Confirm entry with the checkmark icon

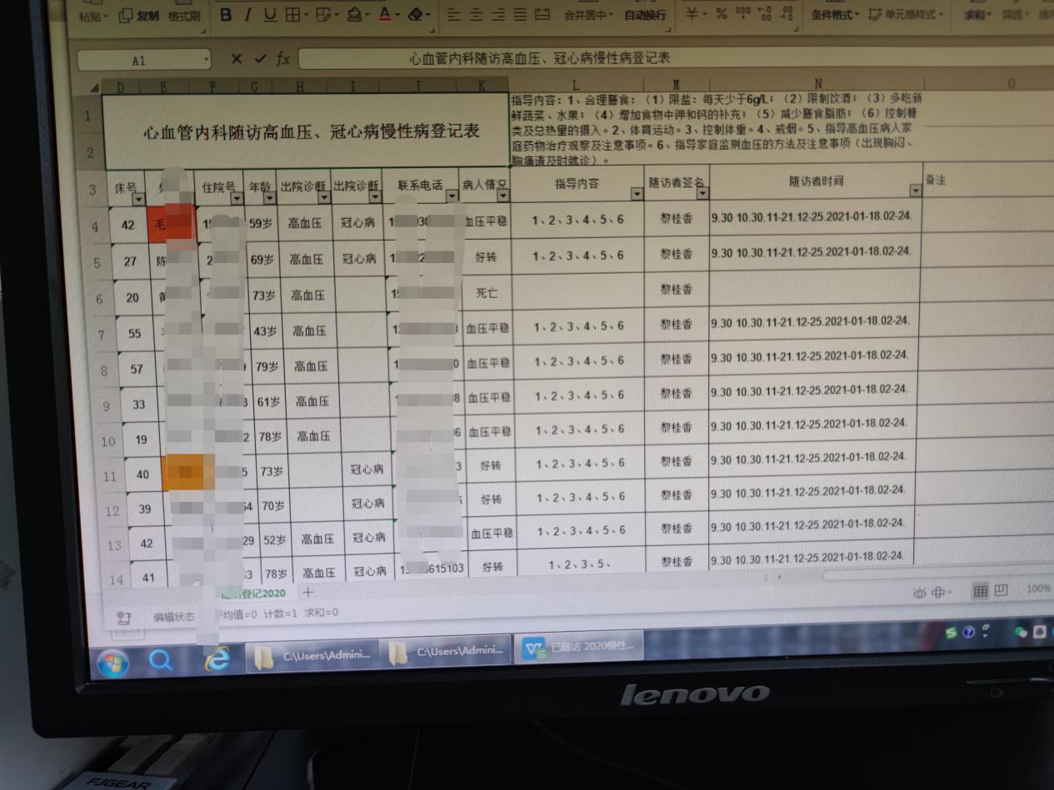[260, 59]
